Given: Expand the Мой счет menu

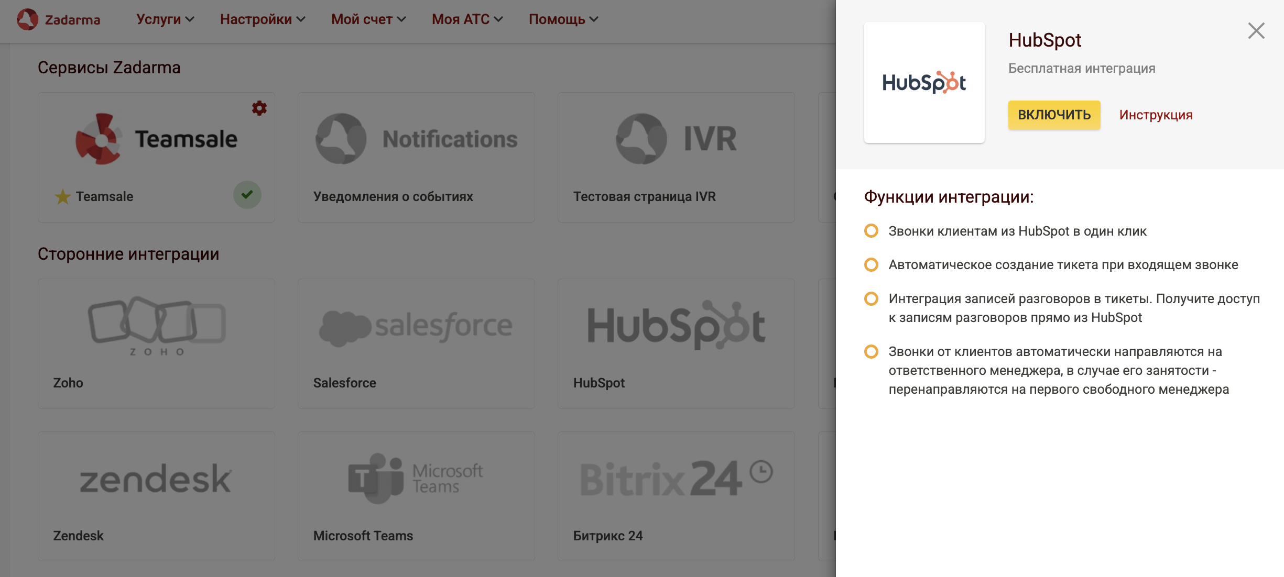Looking at the screenshot, I should click(x=368, y=19).
